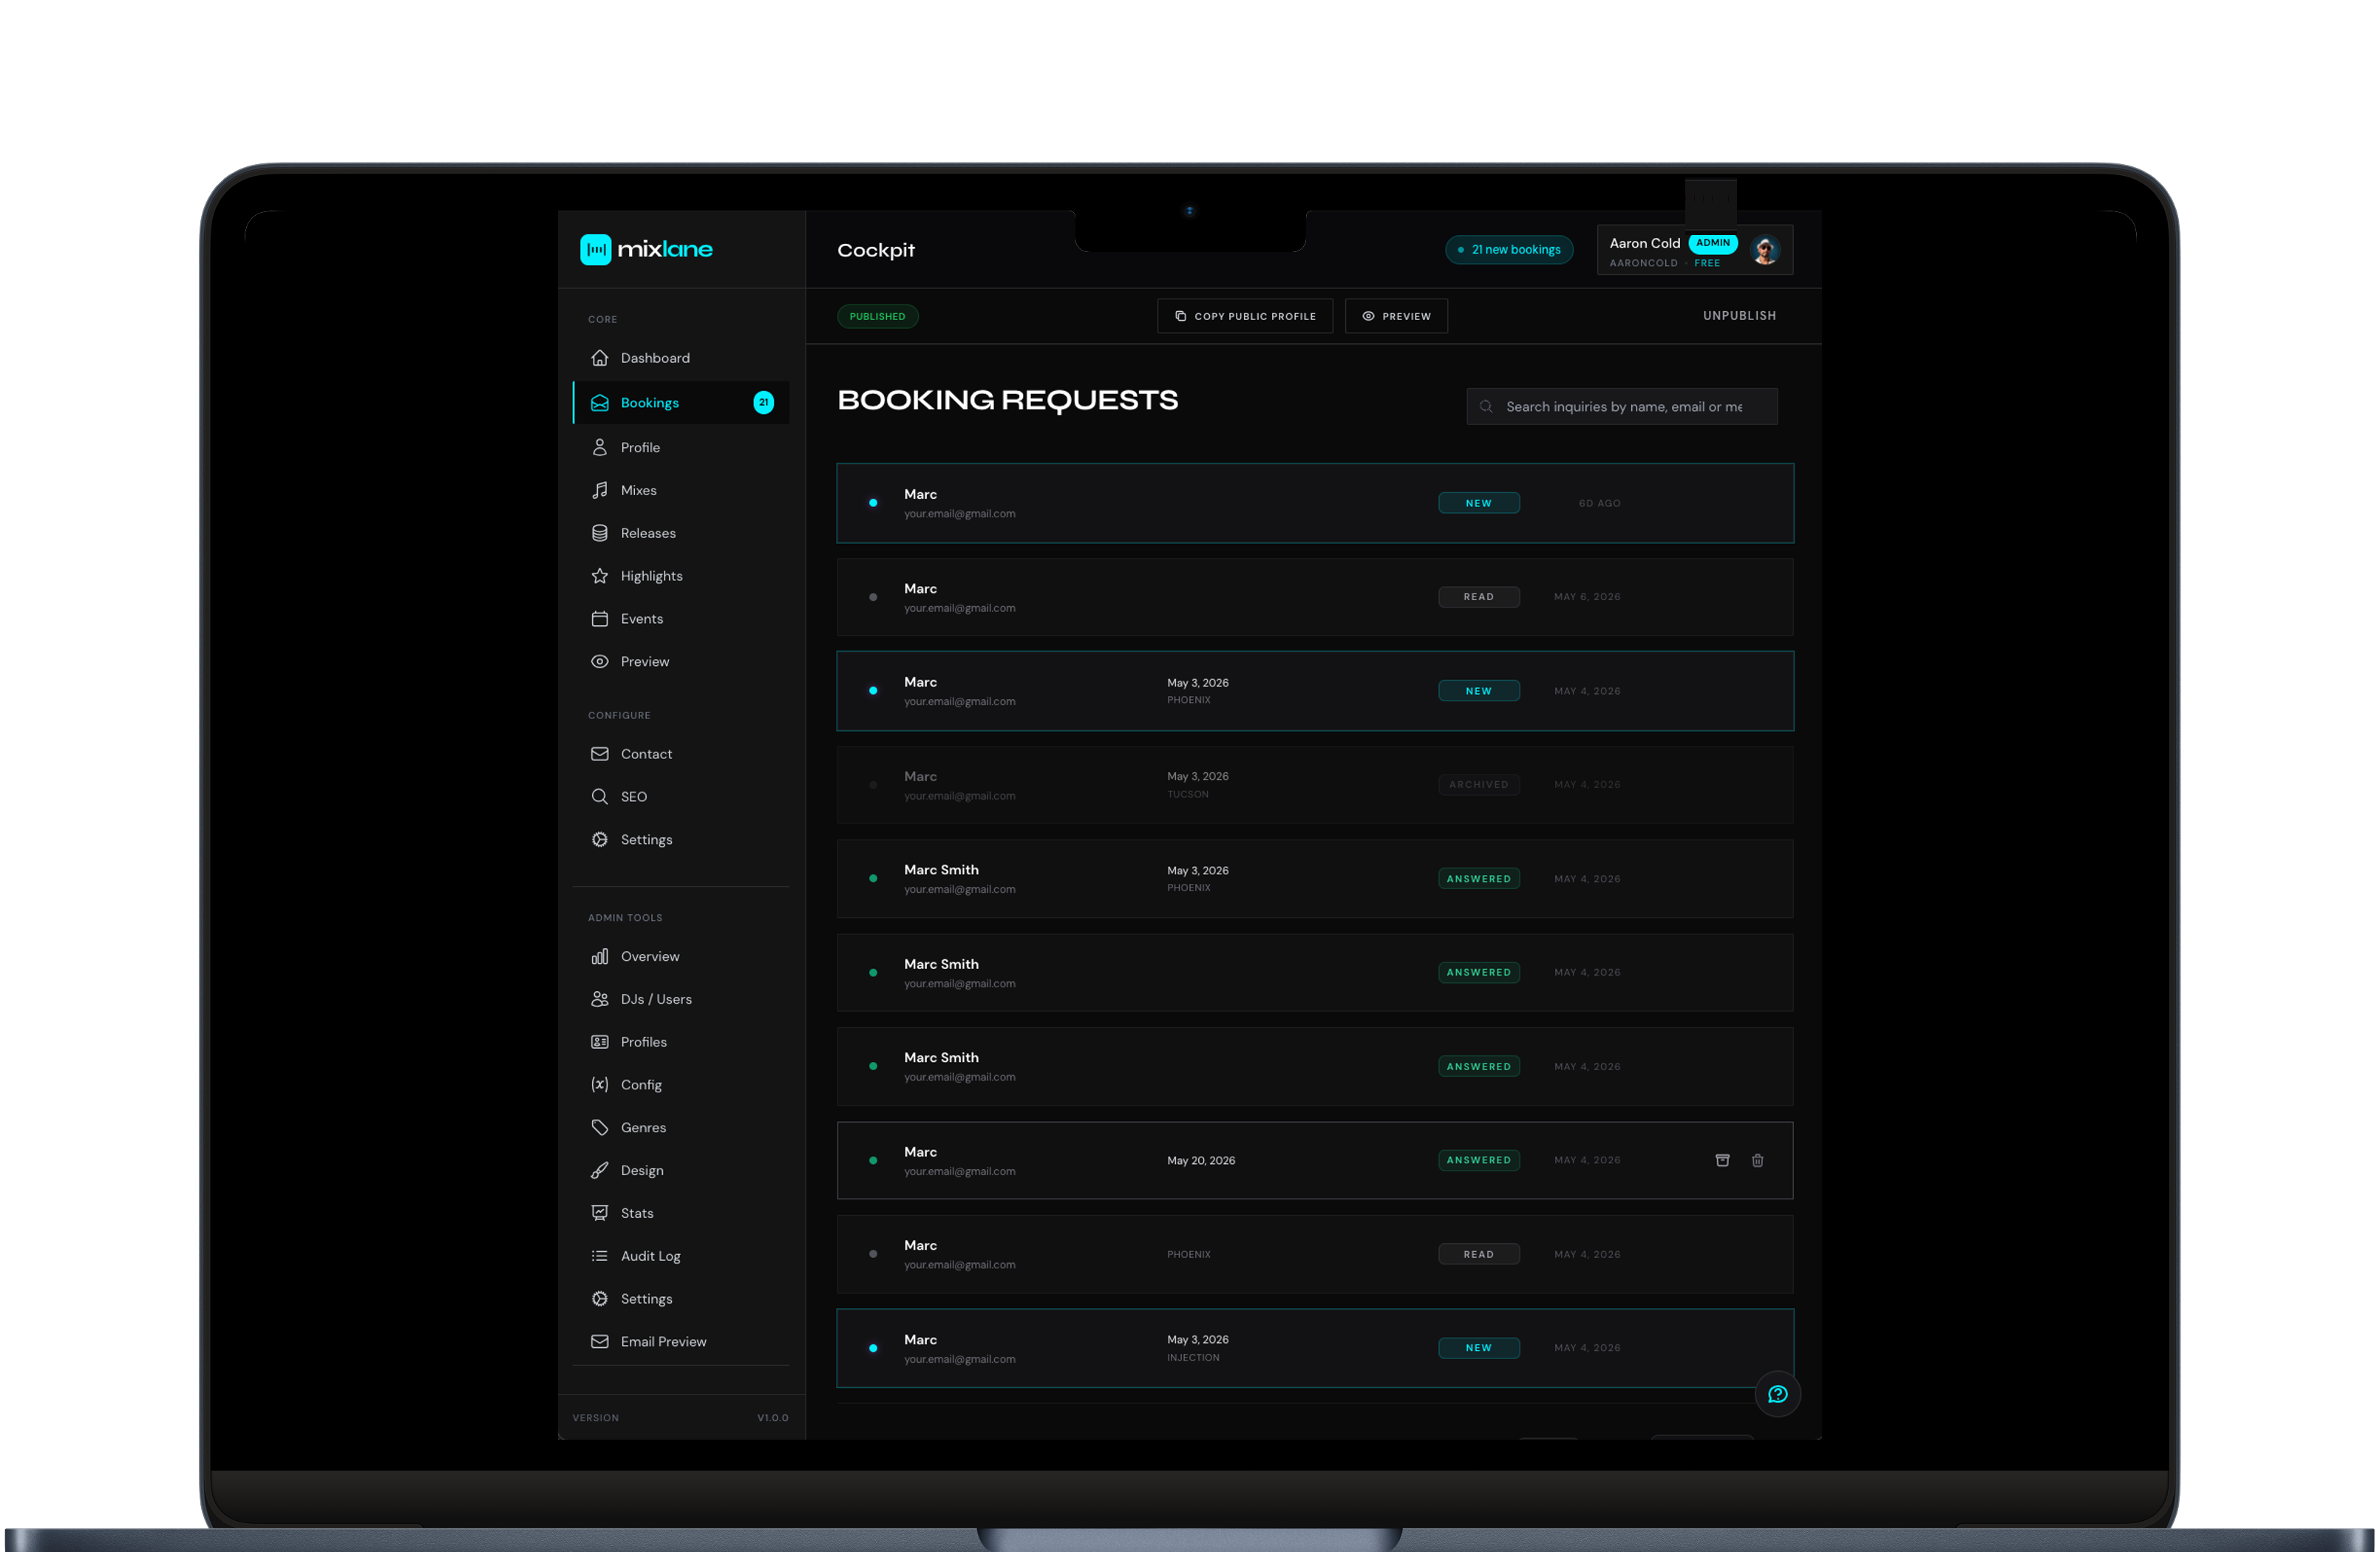Click the Config variable icon

pyautogui.click(x=600, y=1085)
